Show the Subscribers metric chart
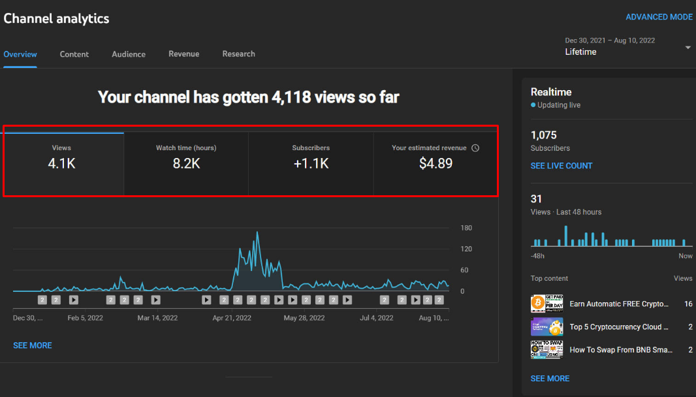The image size is (696, 397). 311,157
